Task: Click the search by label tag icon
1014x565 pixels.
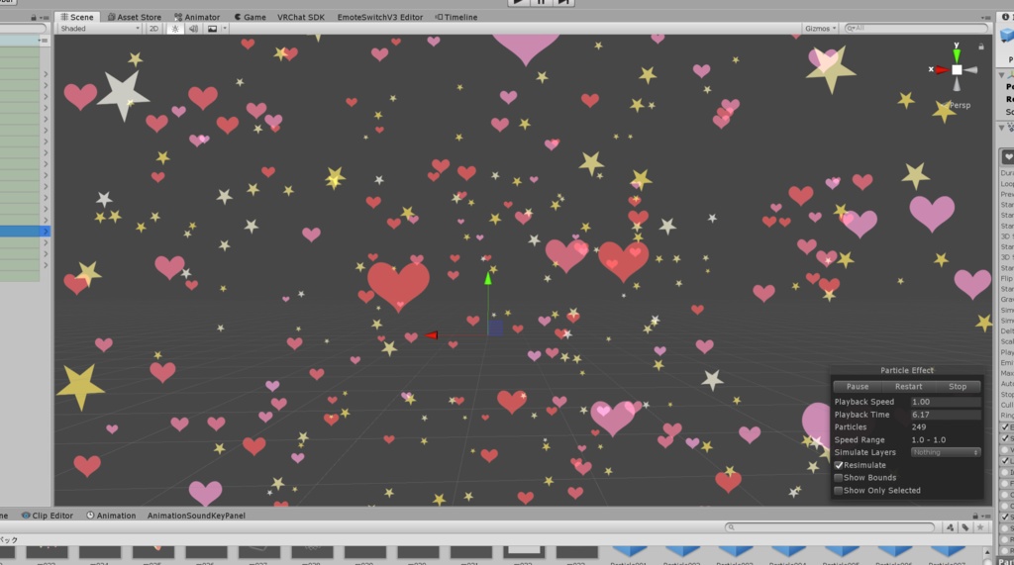Action: click(x=964, y=527)
